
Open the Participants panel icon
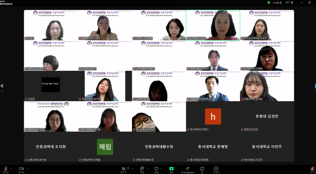(124, 168)
